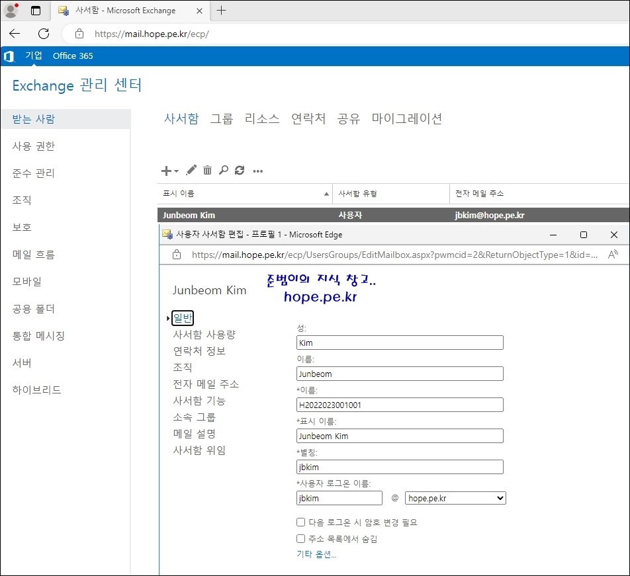Switch to the 공유 tab
This screenshot has height=576, width=630.
349,118
